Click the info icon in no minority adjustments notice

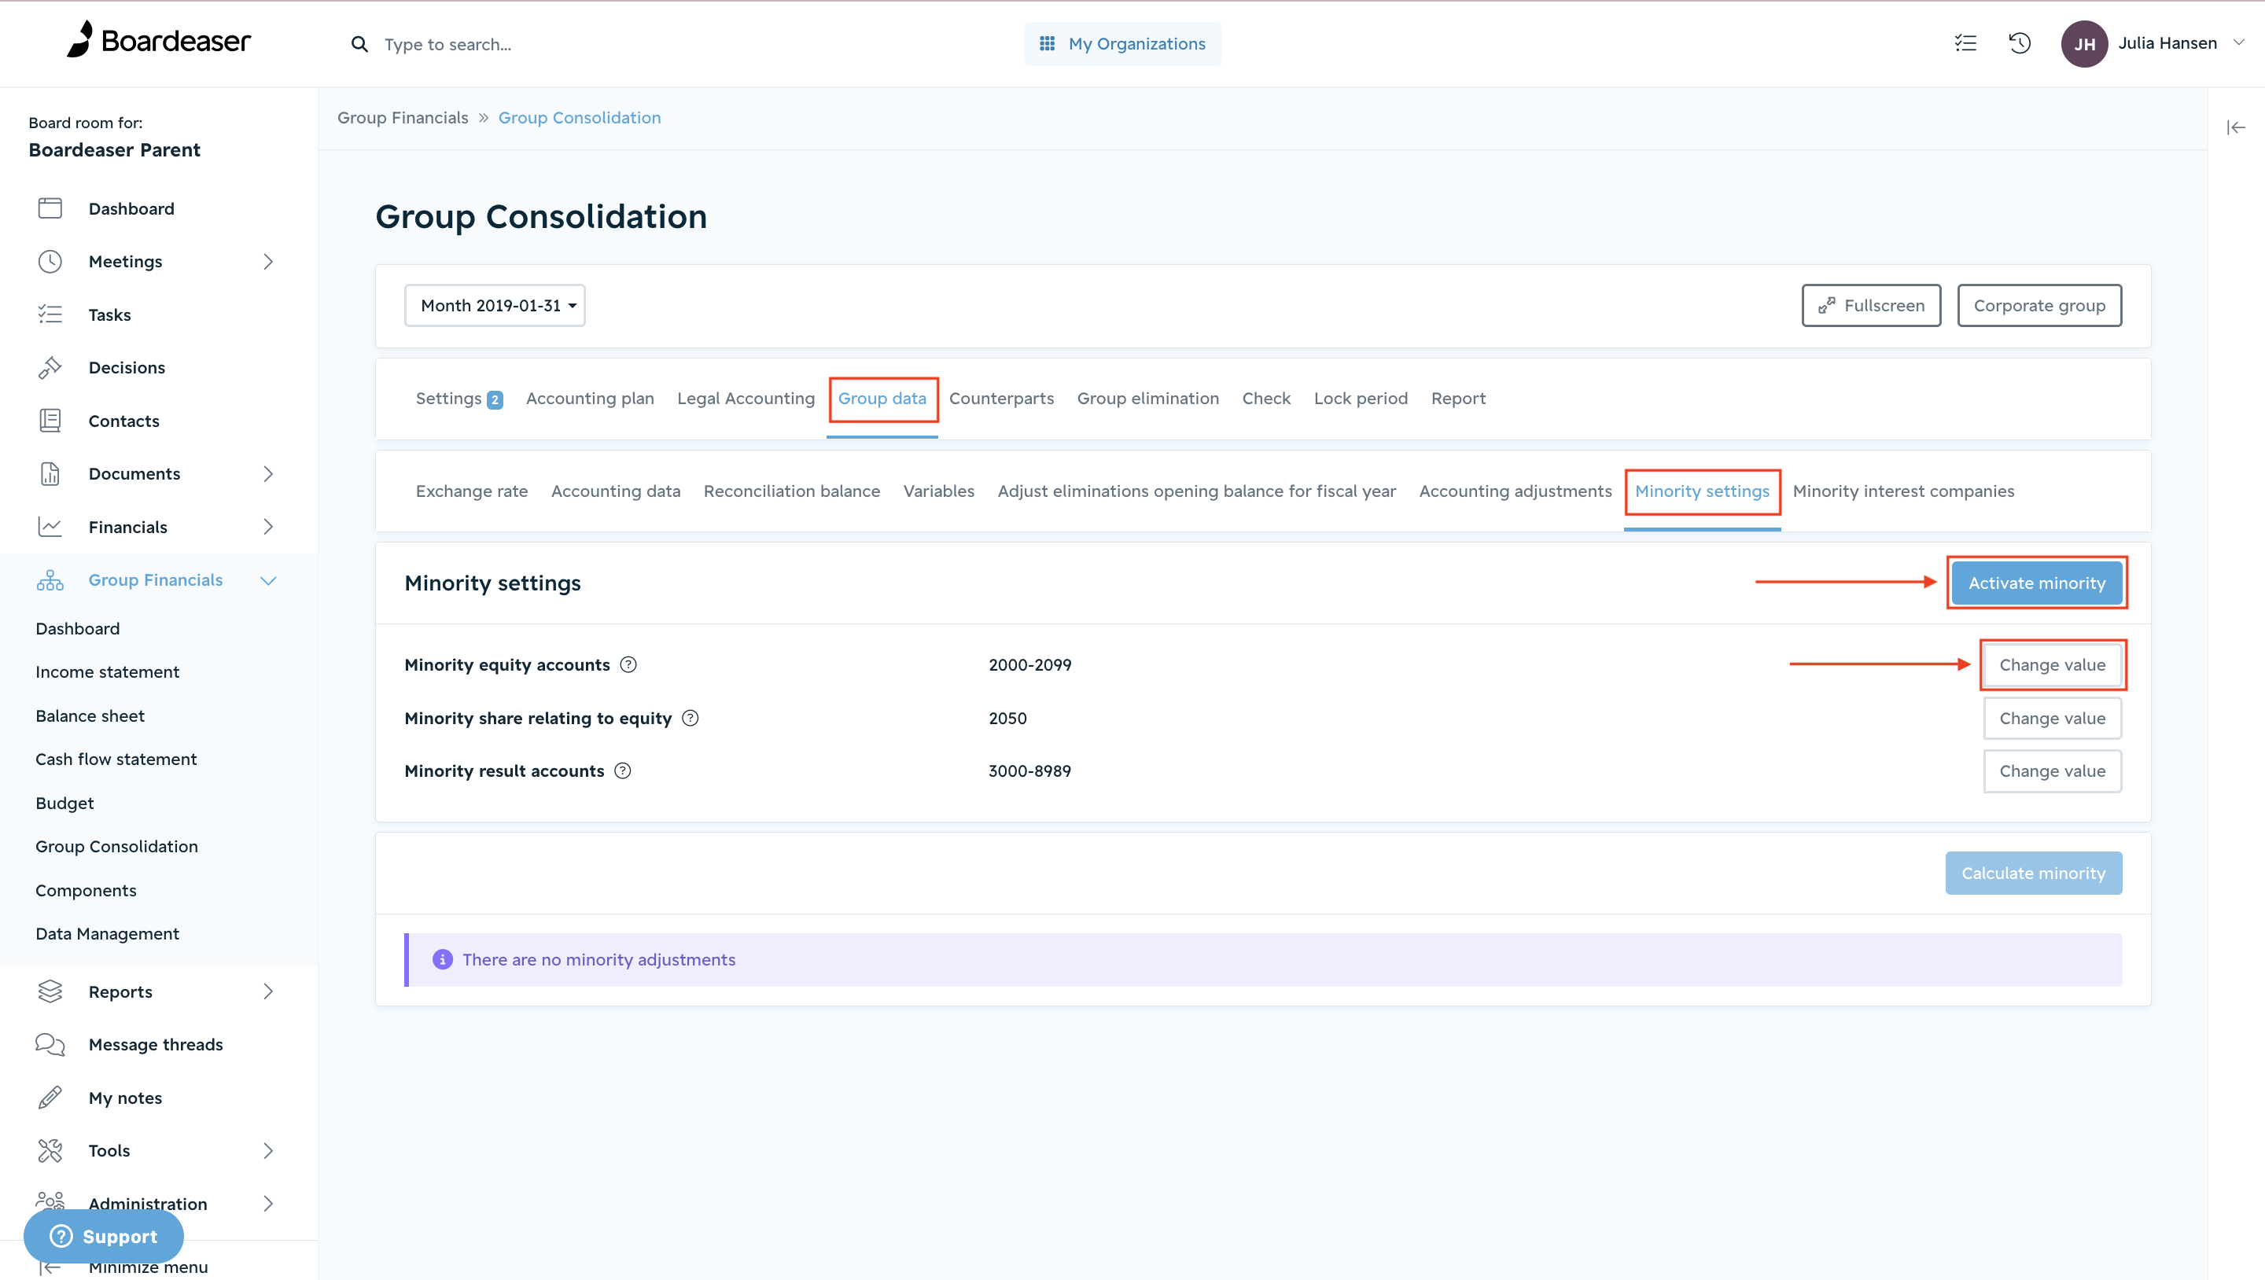[x=442, y=960]
